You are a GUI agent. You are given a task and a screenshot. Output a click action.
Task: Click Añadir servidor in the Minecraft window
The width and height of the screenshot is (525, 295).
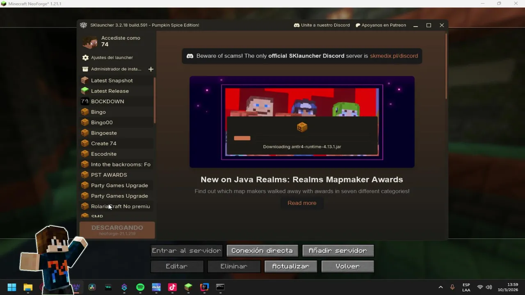click(338, 251)
